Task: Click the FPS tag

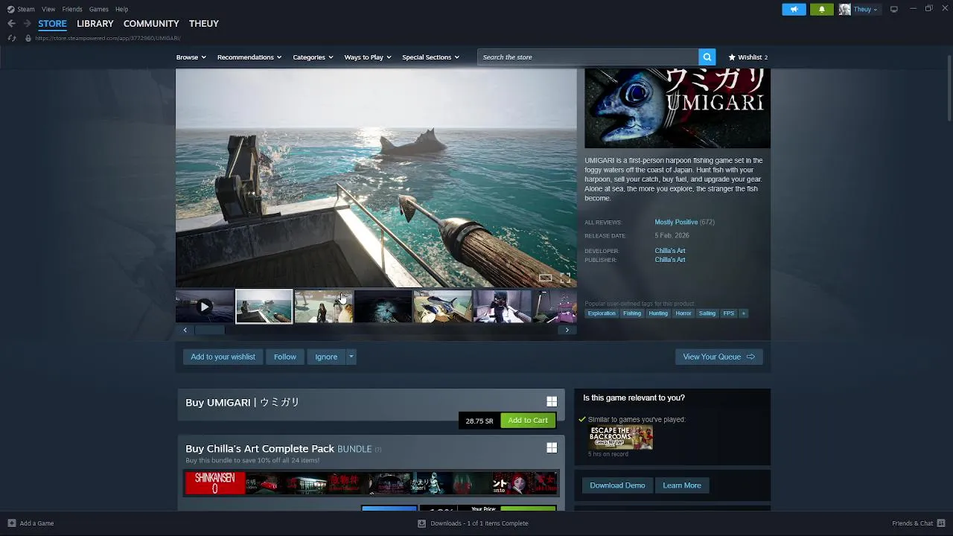Action: click(x=729, y=313)
